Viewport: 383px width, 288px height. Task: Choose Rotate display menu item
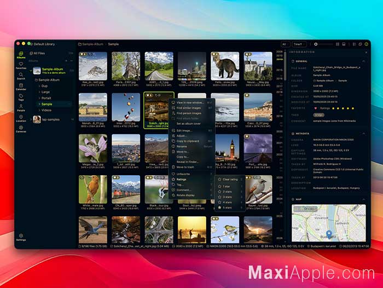click(x=191, y=195)
